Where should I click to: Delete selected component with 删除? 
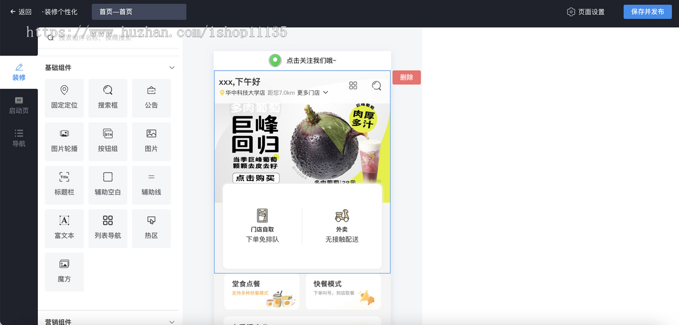406,77
